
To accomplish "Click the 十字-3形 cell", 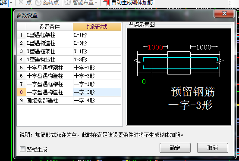I will coord(97,76).
